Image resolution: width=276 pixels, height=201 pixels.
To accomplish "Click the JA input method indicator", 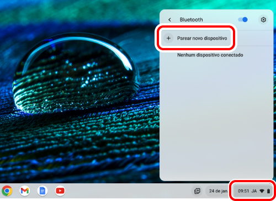I will 254,191.
